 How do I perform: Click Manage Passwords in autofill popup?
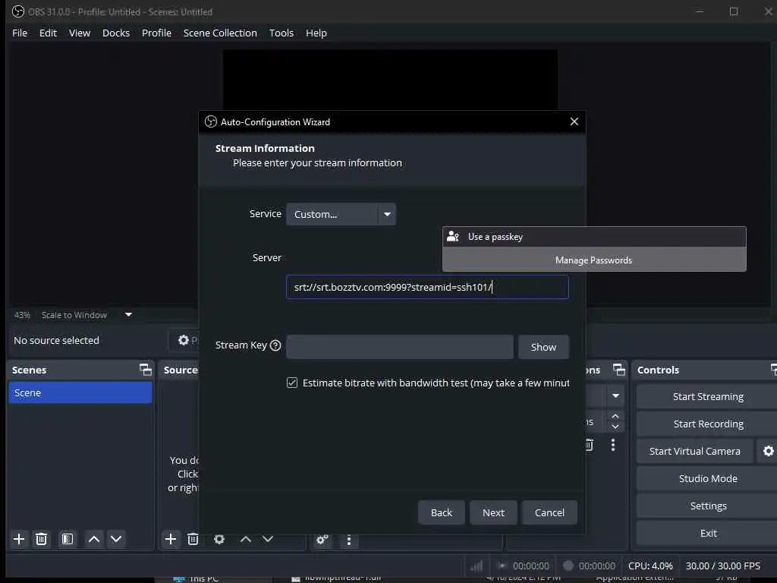pos(593,260)
